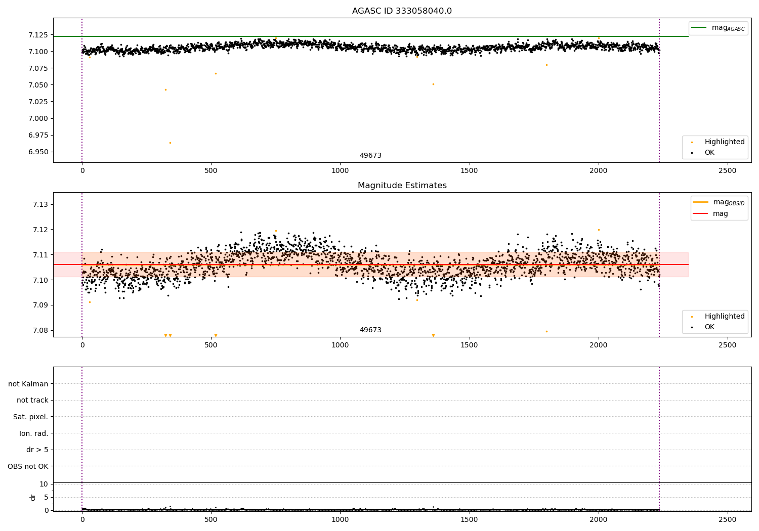Click the lowest orange highlighted point in the top plot
The width and height of the screenshot is (759, 531).
170,143
